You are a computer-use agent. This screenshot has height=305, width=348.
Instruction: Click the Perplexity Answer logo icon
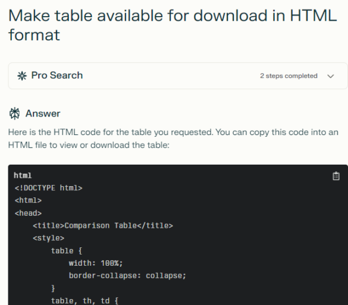coord(14,114)
